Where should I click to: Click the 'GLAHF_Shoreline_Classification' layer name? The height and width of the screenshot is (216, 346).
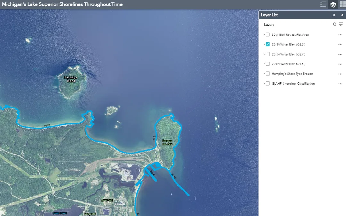pyautogui.click(x=293, y=84)
